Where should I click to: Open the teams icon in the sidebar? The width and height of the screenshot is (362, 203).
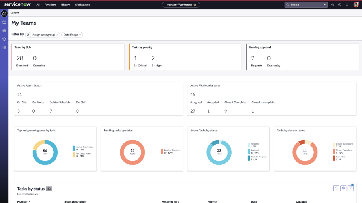(x=4, y=31)
